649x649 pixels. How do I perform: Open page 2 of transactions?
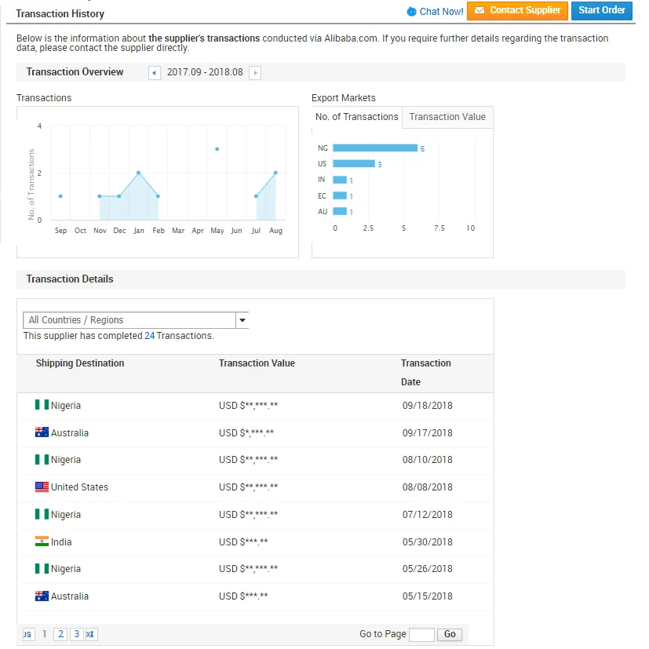[x=60, y=634]
